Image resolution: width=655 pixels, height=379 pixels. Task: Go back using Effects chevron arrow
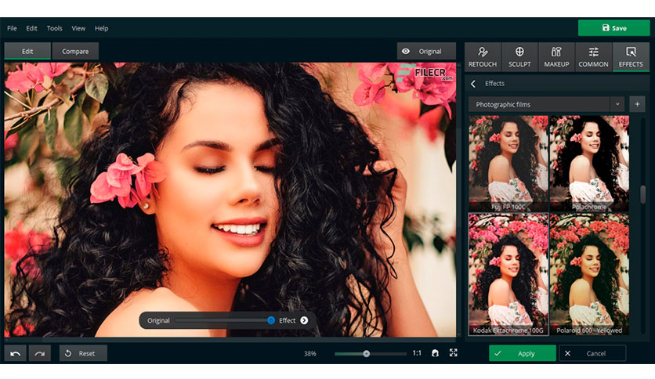point(473,84)
